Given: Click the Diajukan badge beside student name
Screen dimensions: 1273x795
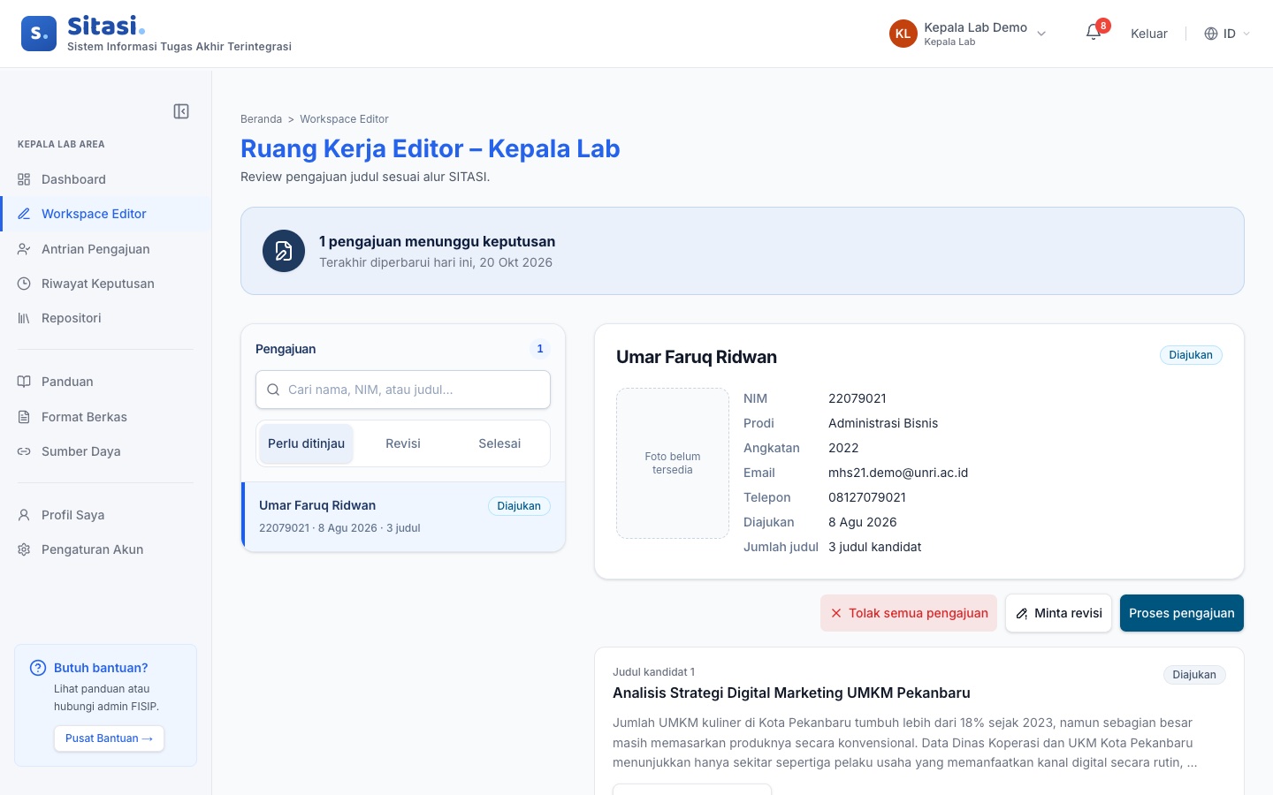Looking at the screenshot, I should (x=1191, y=355).
